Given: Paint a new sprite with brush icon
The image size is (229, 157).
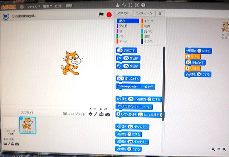Looking at the screenshot, I should [x=96, y=114].
